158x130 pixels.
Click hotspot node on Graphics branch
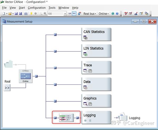55,101
